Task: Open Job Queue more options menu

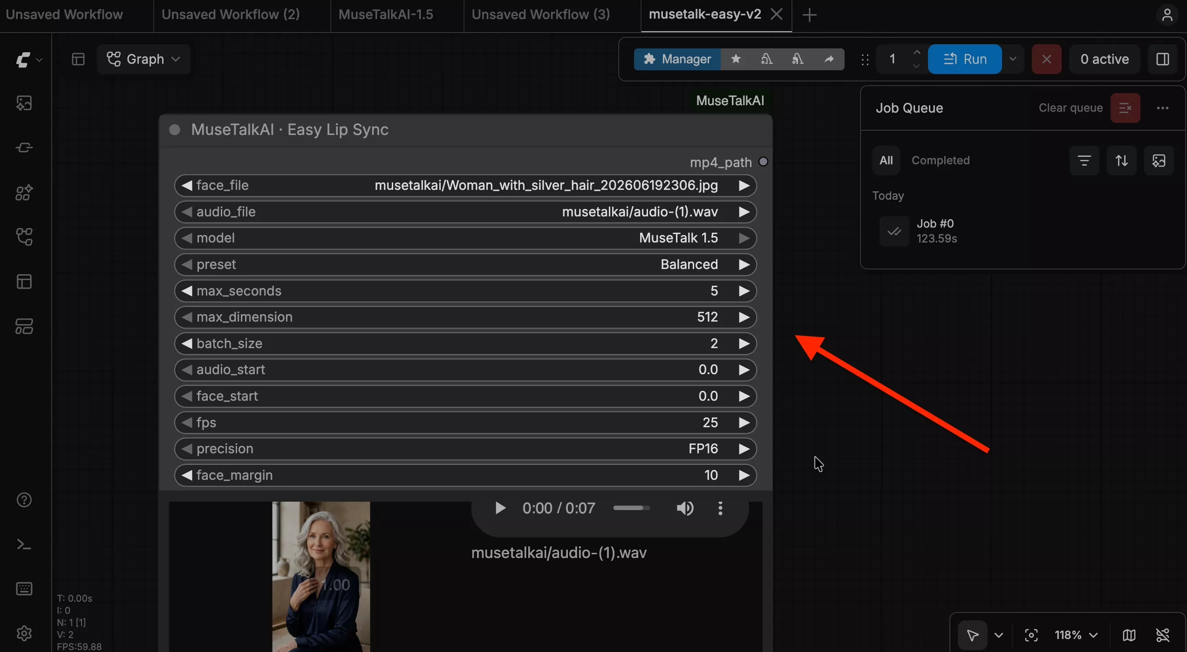Action: 1162,108
